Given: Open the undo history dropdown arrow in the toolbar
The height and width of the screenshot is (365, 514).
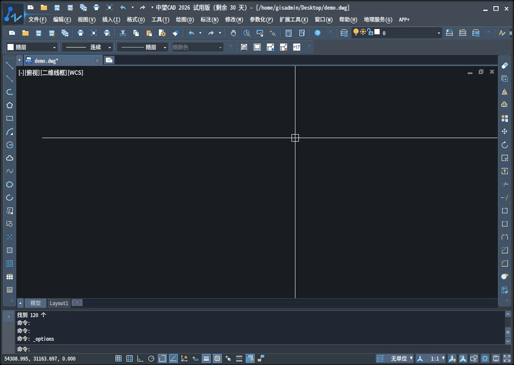Looking at the screenshot, I should pyautogui.click(x=200, y=33).
